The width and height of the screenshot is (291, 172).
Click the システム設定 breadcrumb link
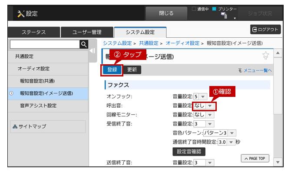tap(117, 43)
